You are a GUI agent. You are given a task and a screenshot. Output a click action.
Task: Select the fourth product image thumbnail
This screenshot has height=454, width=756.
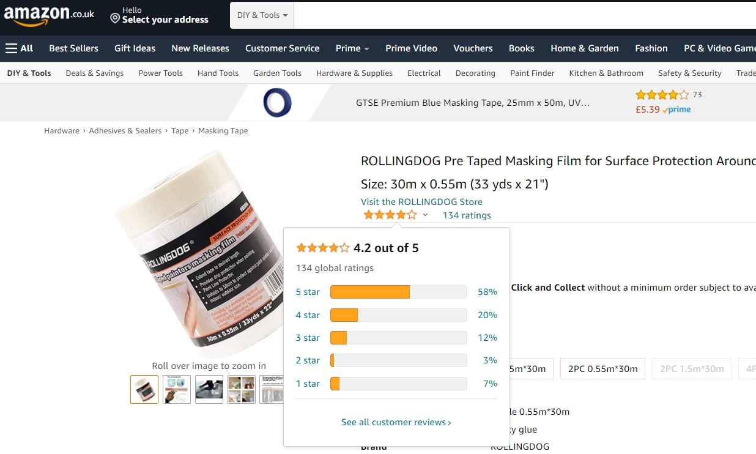242,389
